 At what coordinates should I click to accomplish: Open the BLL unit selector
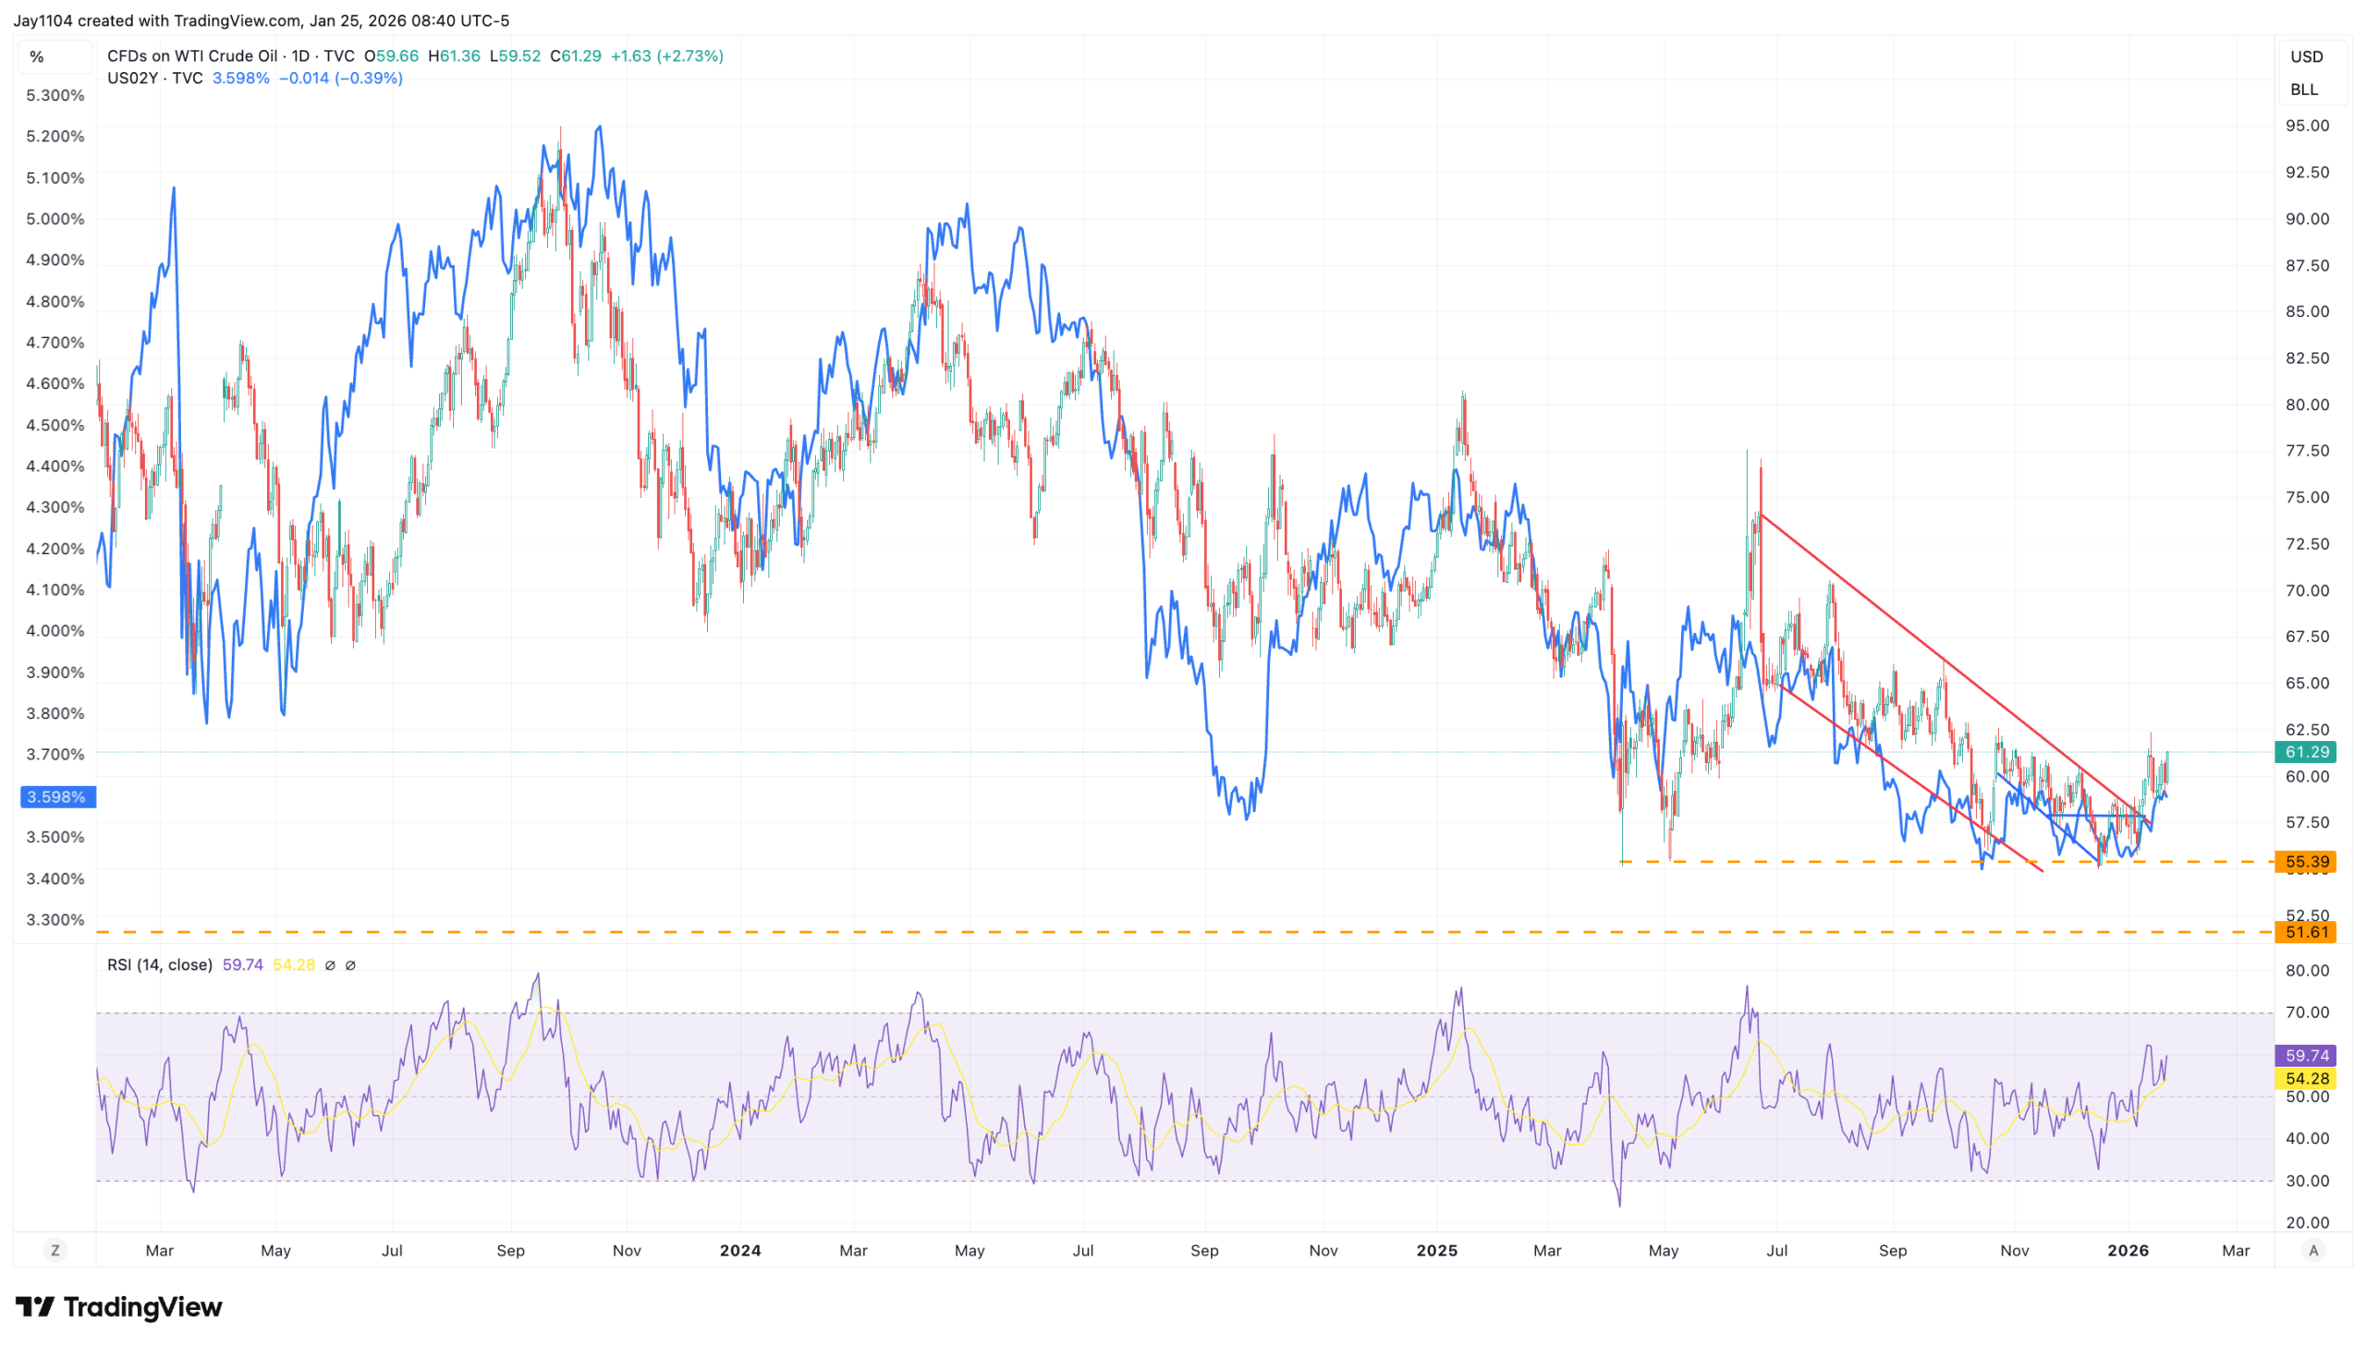[2303, 90]
